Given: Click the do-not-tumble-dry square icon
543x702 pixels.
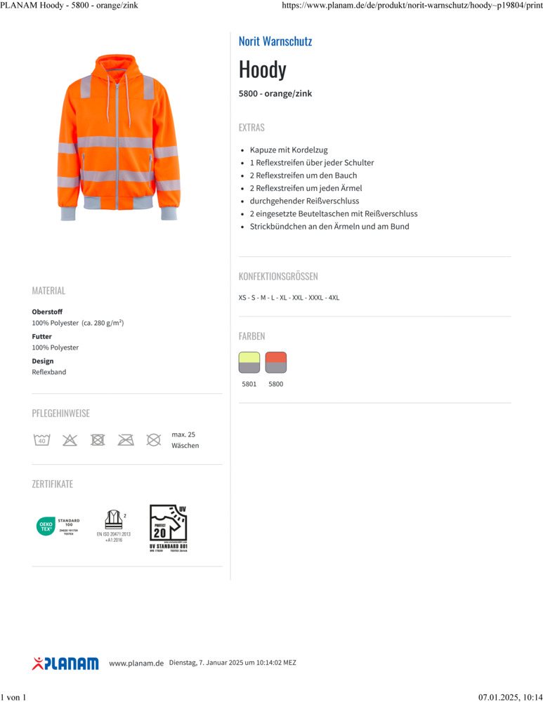Looking at the screenshot, I should coord(98,439).
